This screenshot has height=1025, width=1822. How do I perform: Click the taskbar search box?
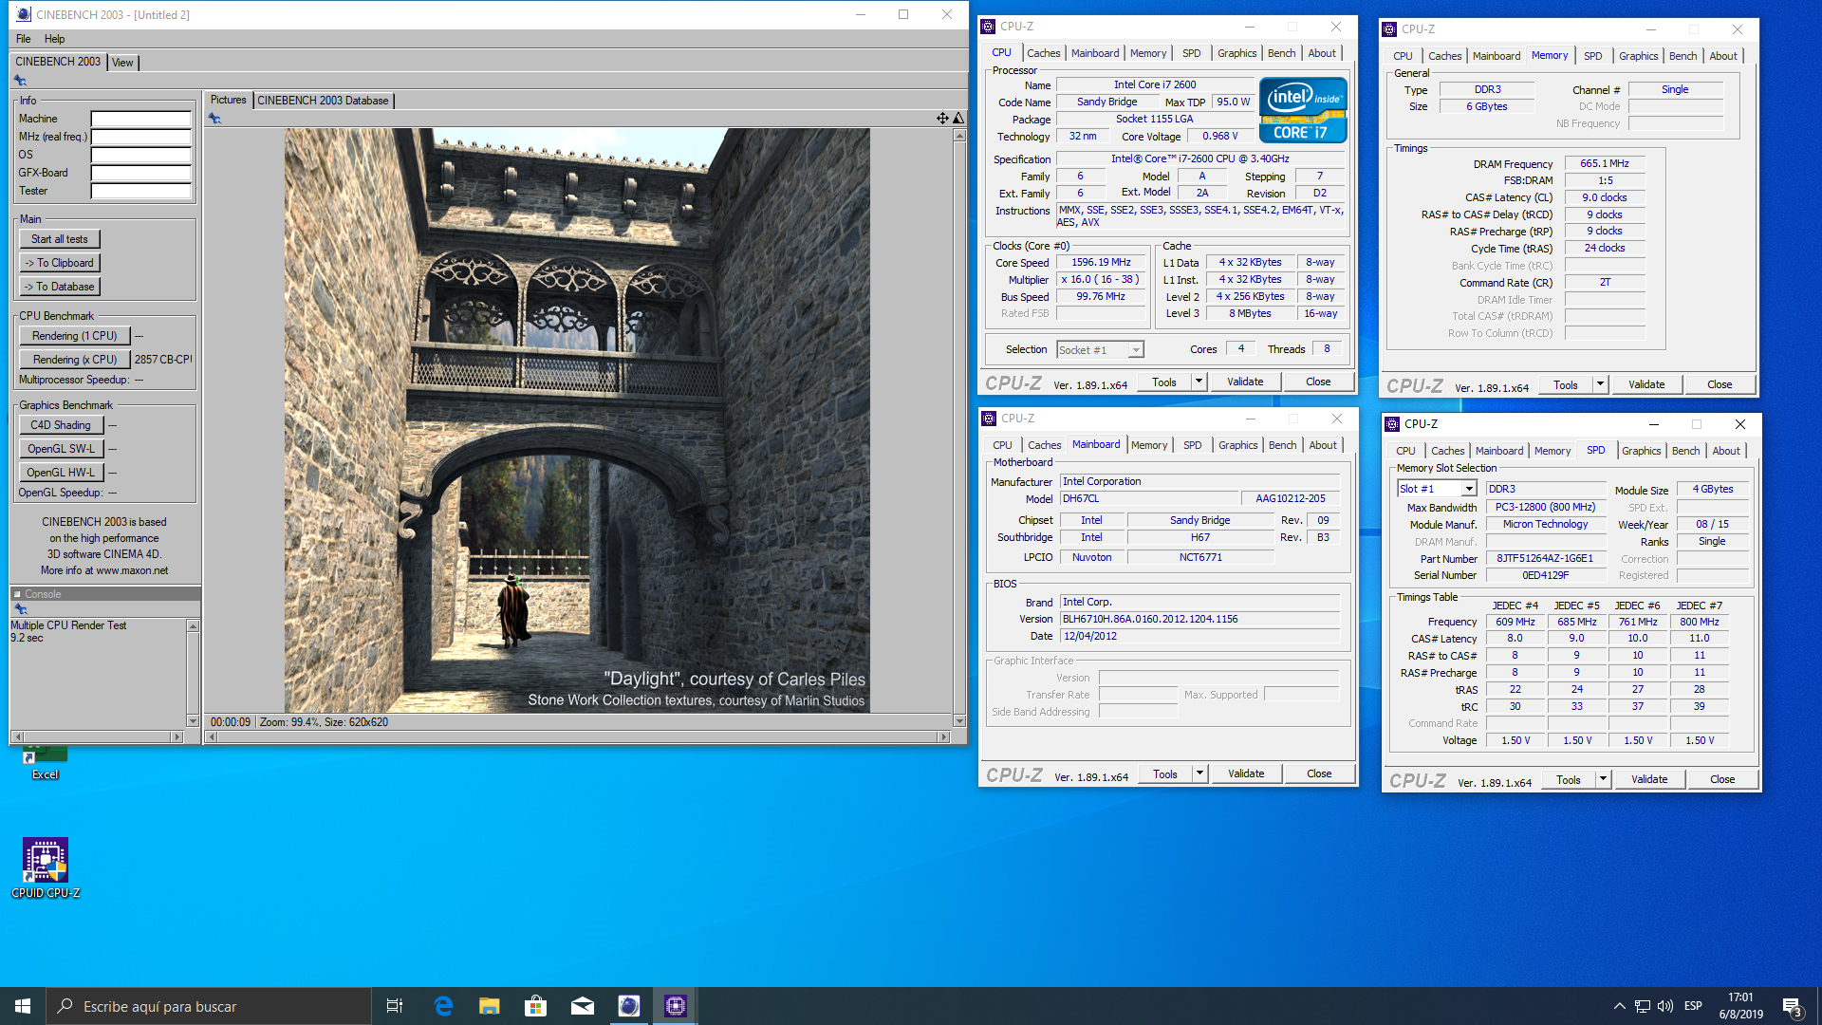tap(209, 1006)
